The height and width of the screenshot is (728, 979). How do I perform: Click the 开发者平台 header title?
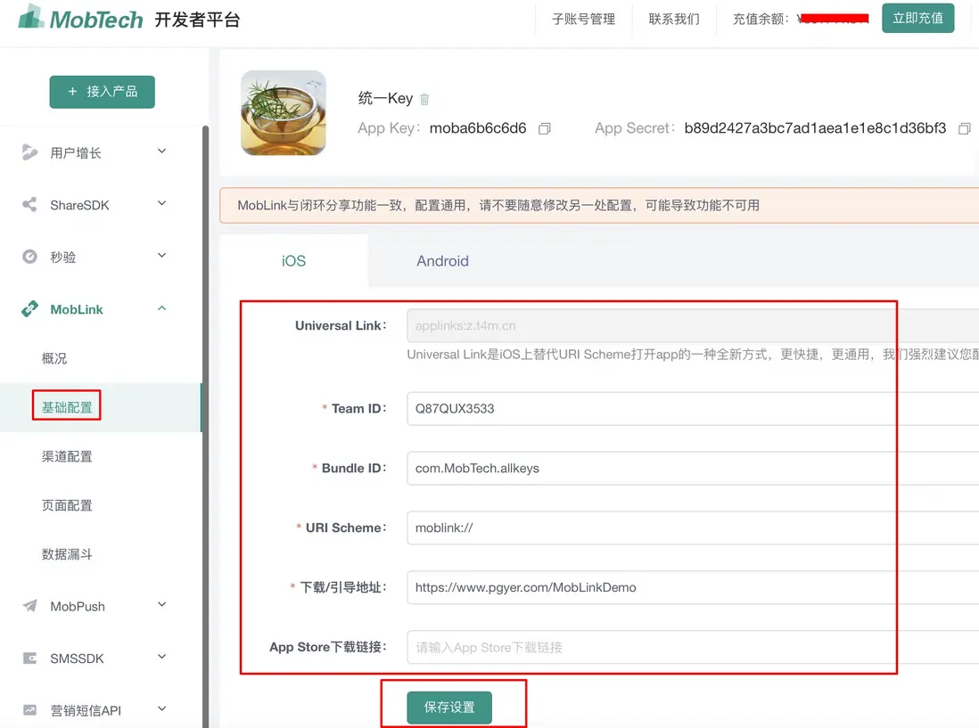pos(197,20)
